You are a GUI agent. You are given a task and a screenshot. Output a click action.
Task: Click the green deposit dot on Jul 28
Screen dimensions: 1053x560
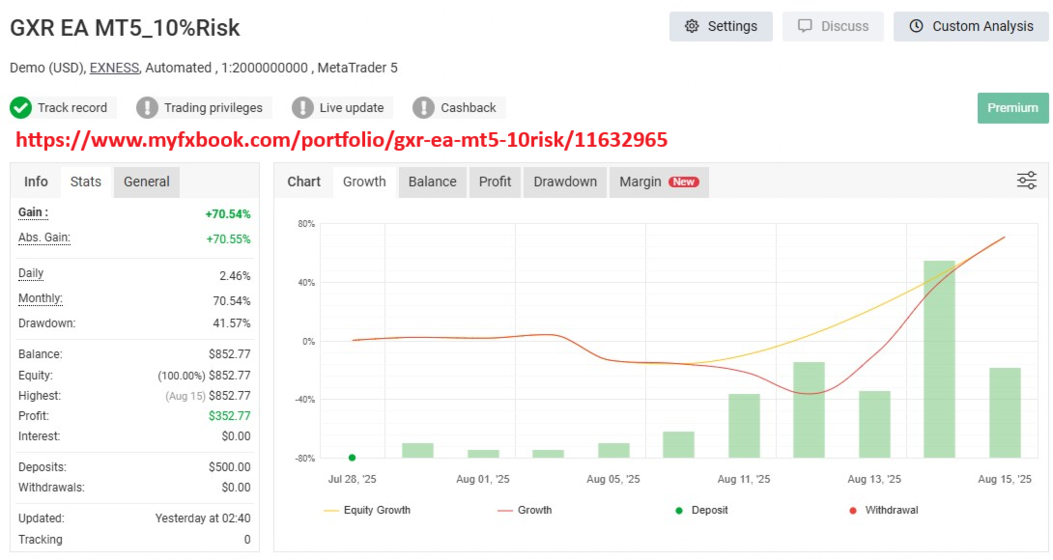[x=352, y=458]
